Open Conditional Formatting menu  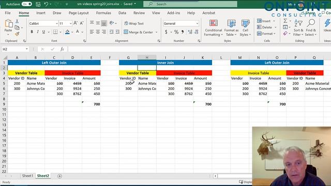[x=213, y=28]
